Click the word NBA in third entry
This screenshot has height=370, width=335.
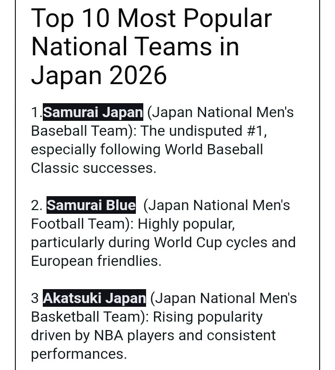(107, 336)
